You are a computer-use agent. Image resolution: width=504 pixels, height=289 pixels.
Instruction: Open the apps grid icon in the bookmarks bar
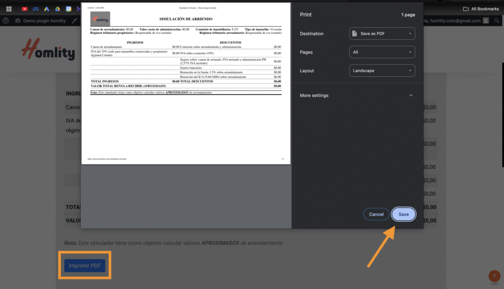[x=9, y=9]
